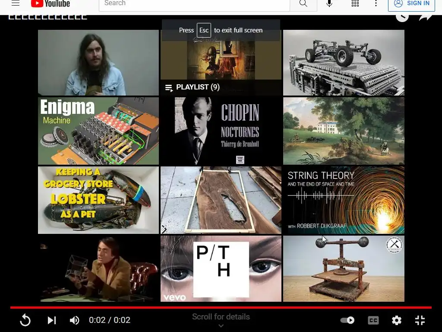Screen dimensions: 442x332
Task: Open the Chopin Nocturnes video thumbnail
Action: [221, 131]
